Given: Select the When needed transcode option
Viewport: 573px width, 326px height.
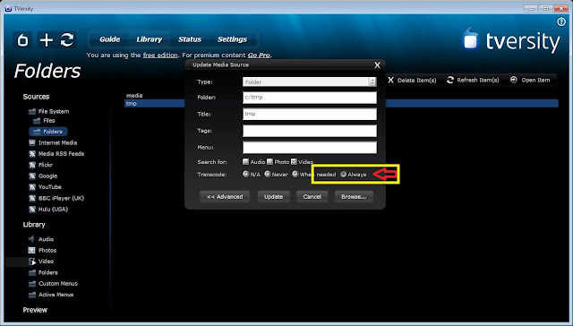Looking at the screenshot, I should tap(295, 175).
